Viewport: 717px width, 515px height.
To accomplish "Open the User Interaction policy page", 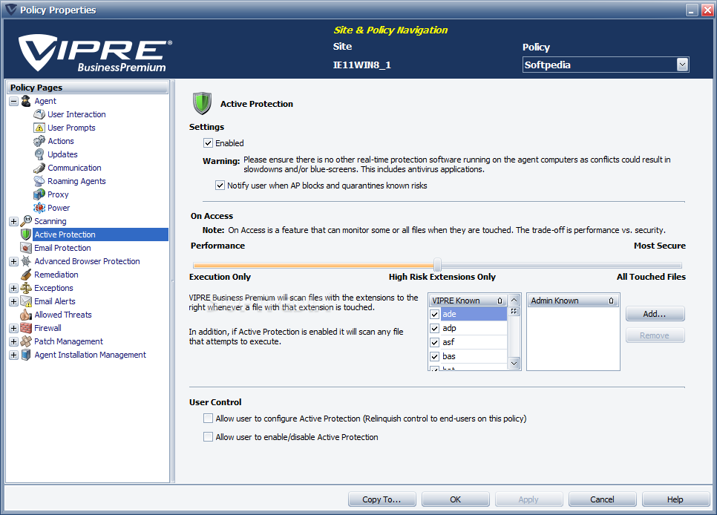I will (76, 114).
